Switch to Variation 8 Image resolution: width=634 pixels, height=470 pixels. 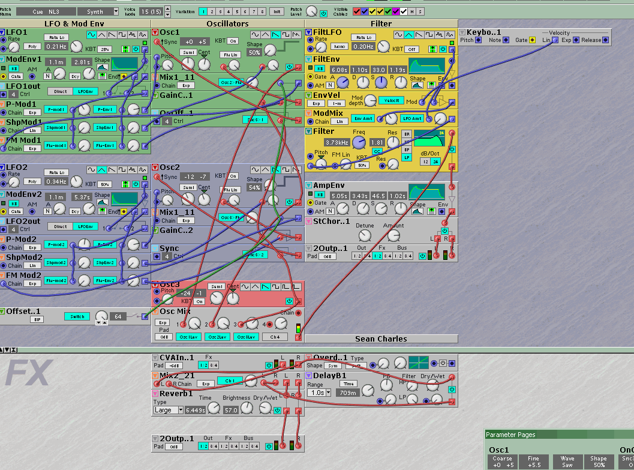click(262, 11)
